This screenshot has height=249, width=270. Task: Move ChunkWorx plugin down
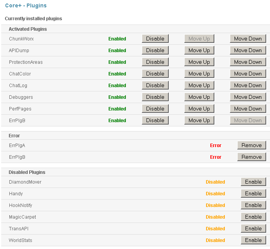[248, 39]
